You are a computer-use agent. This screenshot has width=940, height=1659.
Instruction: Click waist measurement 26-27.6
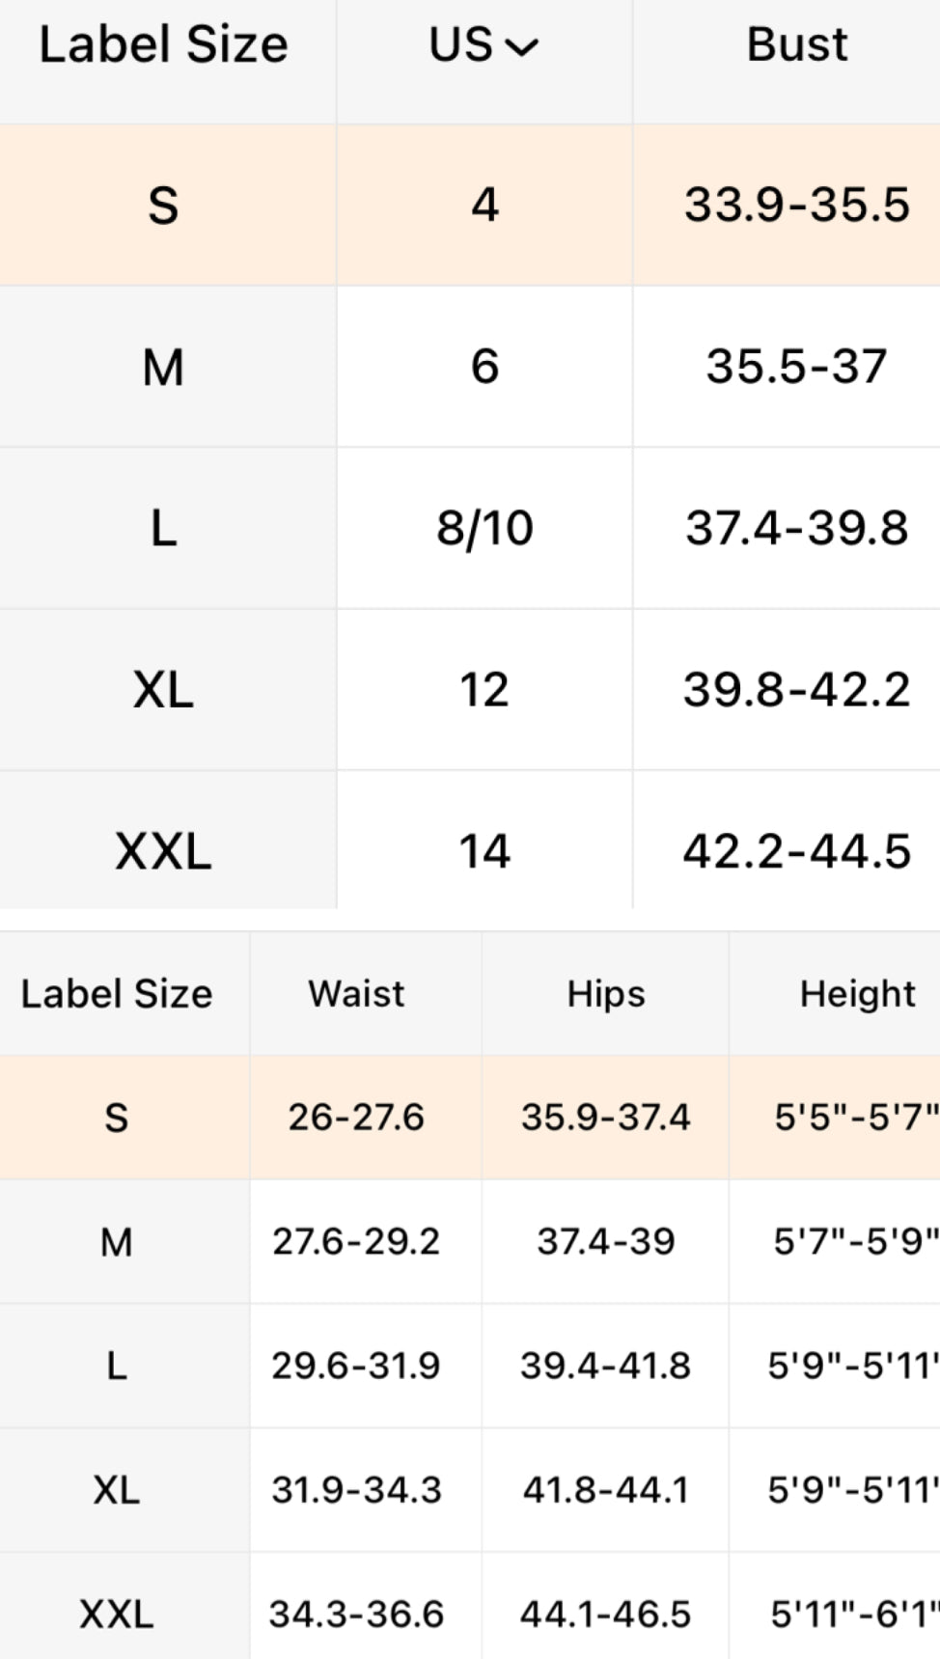(x=356, y=1118)
